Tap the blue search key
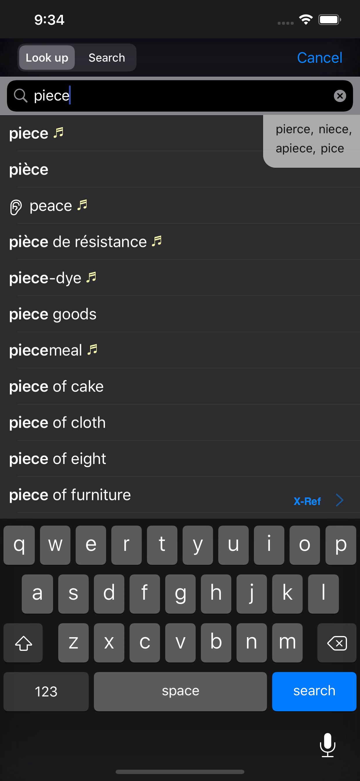Image resolution: width=360 pixels, height=781 pixels. click(314, 692)
